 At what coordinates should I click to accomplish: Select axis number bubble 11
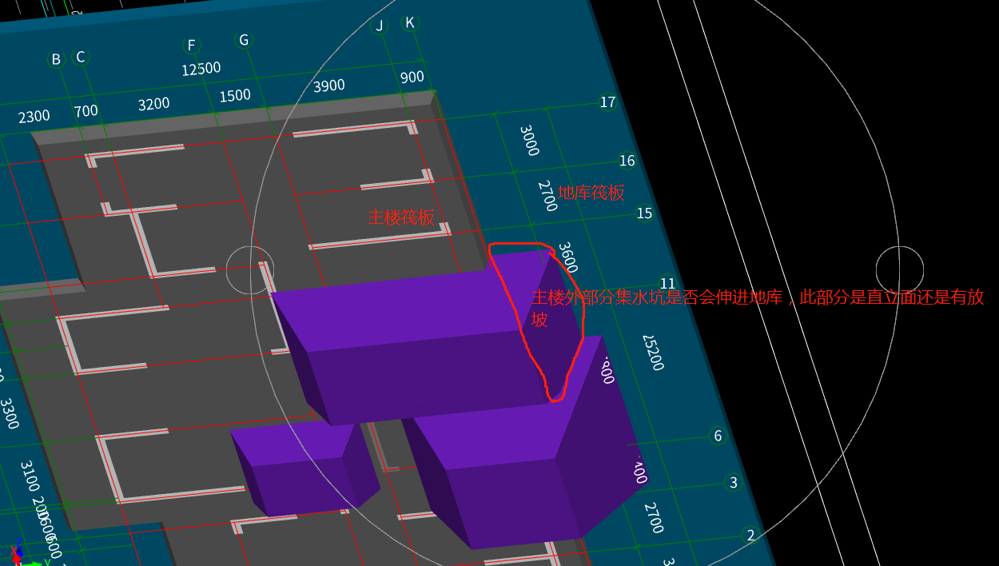667,284
